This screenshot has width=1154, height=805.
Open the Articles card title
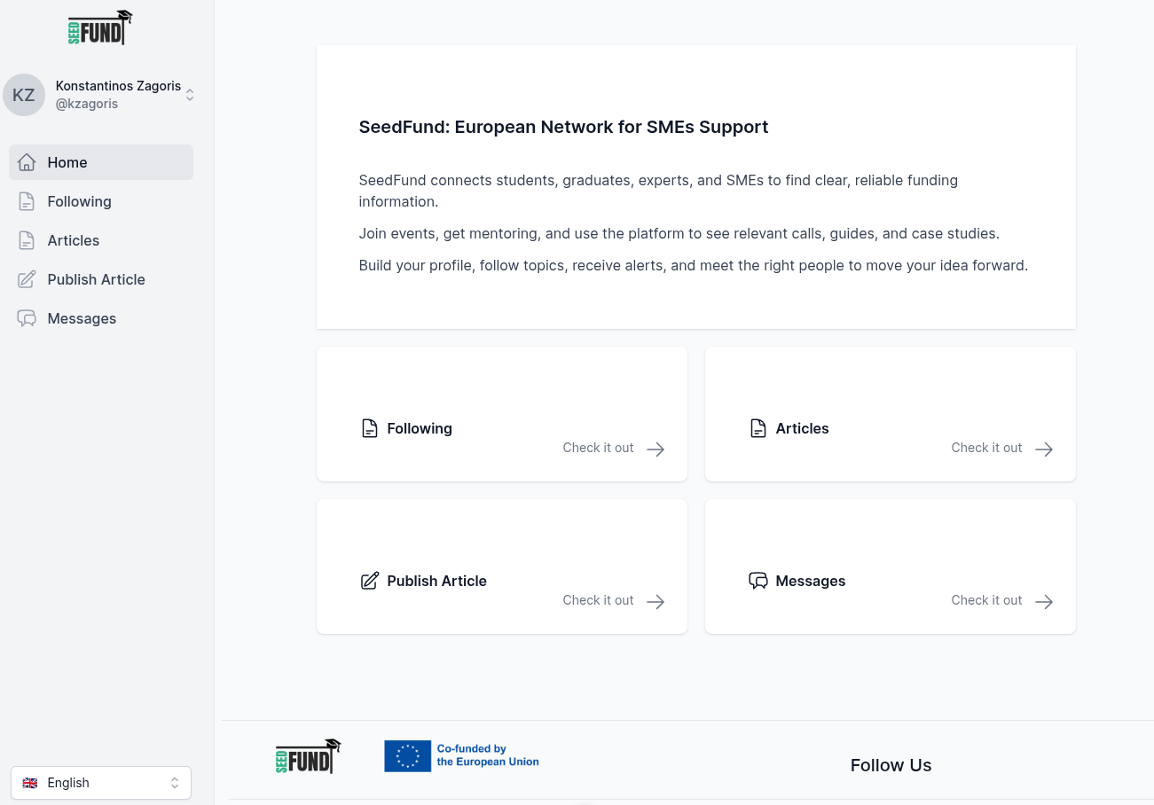[803, 428]
